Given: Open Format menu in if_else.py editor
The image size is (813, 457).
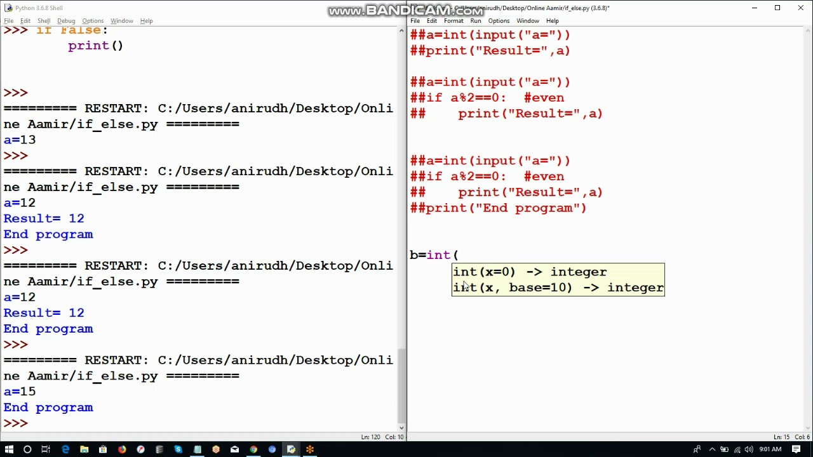Looking at the screenshot, I should point(454,21).
